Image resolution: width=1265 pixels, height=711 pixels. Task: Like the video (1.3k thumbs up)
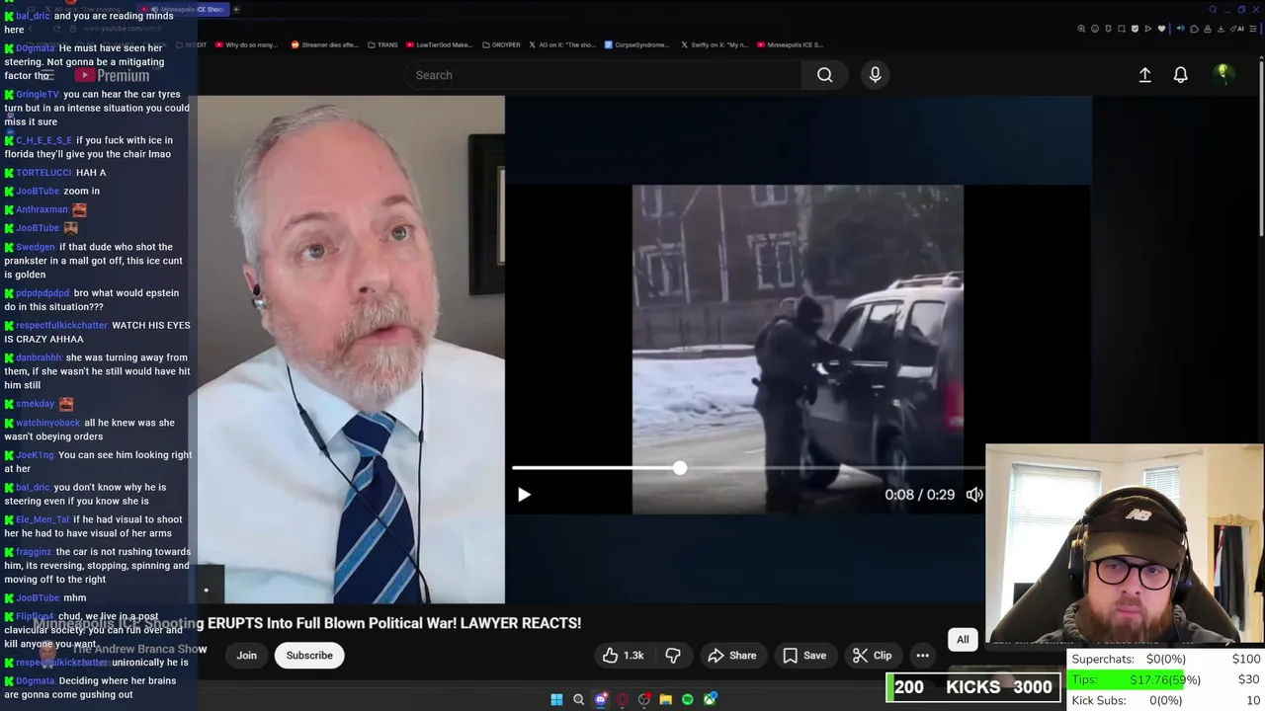(623, 655)
